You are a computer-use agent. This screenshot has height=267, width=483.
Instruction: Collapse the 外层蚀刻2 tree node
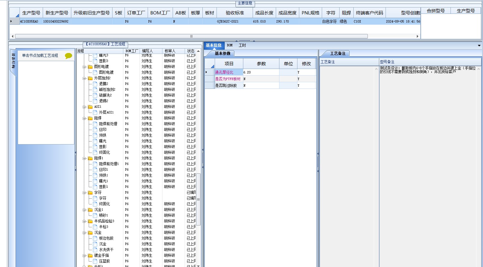click(85, 78)
